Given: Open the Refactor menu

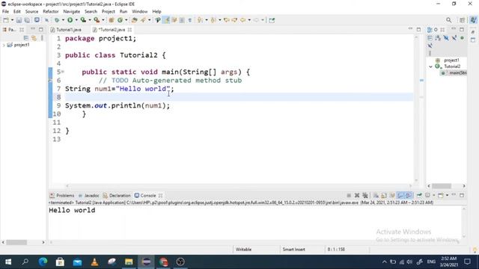Looking at the screenshot, I should pos(51,12).
